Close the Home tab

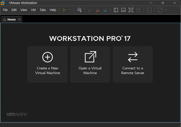pyautogui.click(x=19, y=19)
